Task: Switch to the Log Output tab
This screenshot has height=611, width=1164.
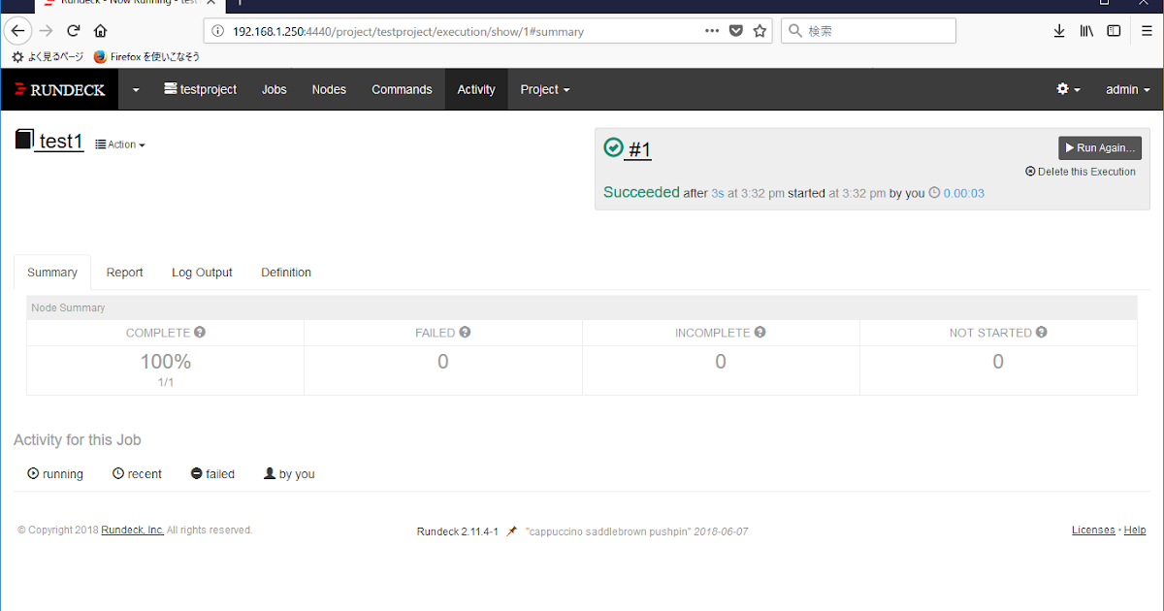Action: [201, 272]
